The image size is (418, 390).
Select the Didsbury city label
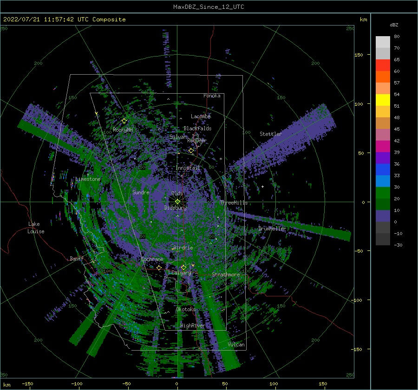176,208
